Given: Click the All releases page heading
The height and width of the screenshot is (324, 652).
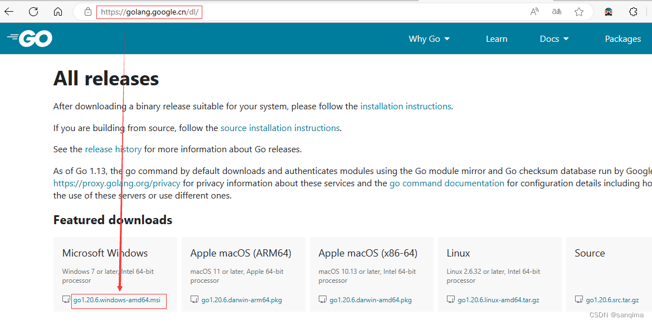Looking at the screenshot, I should 106,78.
